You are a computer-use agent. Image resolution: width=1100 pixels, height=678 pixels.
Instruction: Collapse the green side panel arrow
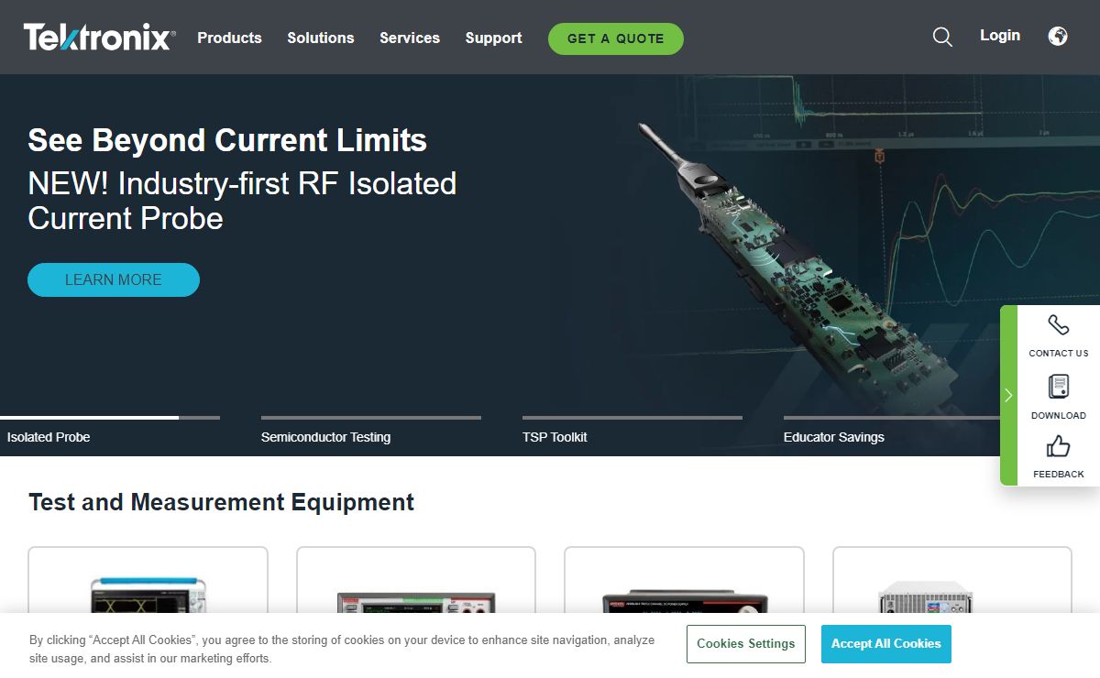coord(1008,395)
